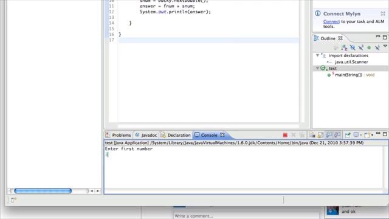Open the Display Selected Console dropdown arrow
This screenshot has width=389, height=219.
coord(361,135)
